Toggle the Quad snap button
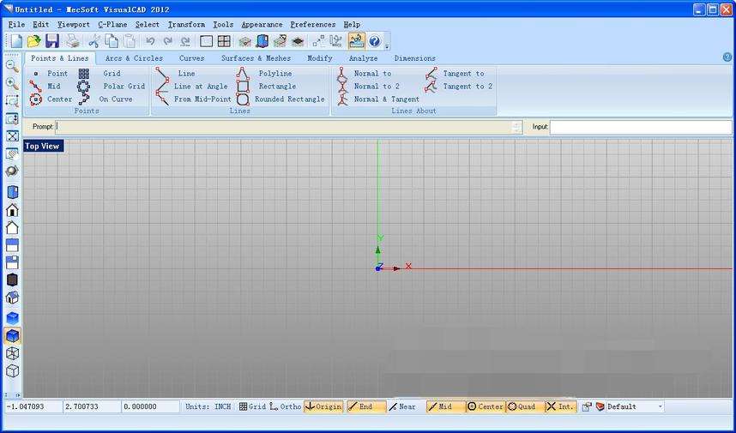Viewport: 736px width, 433px height. pyautogui.click(x=525, y=406)
